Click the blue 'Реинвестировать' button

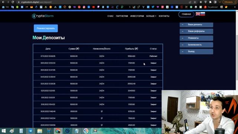point(46,28)
